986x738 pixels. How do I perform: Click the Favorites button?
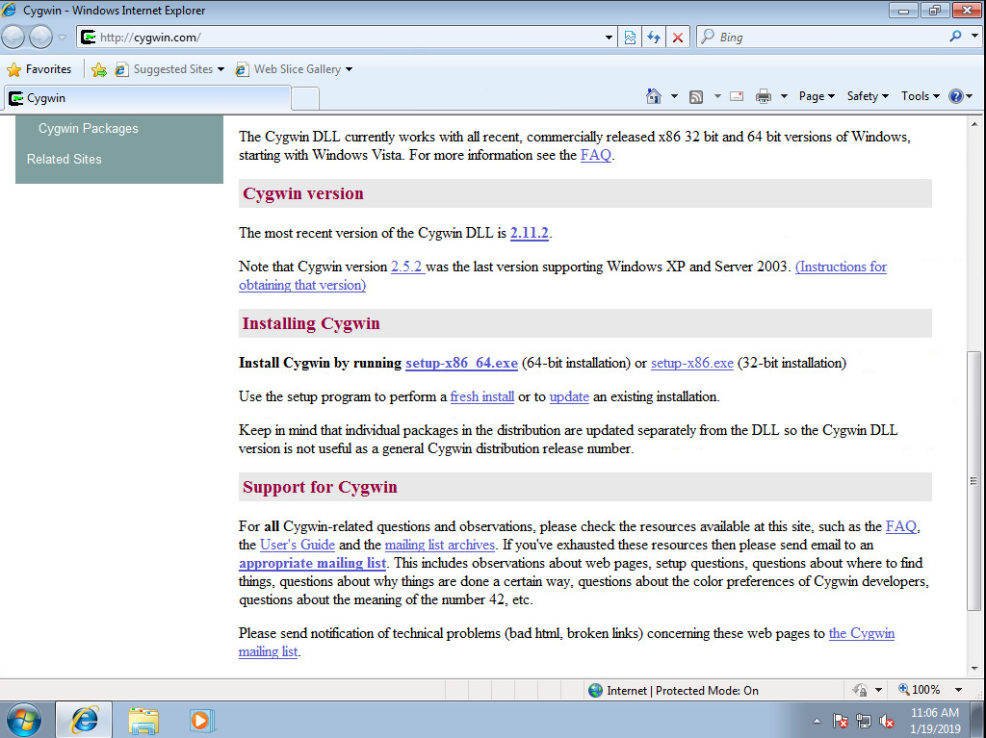(x=39, y=69)
